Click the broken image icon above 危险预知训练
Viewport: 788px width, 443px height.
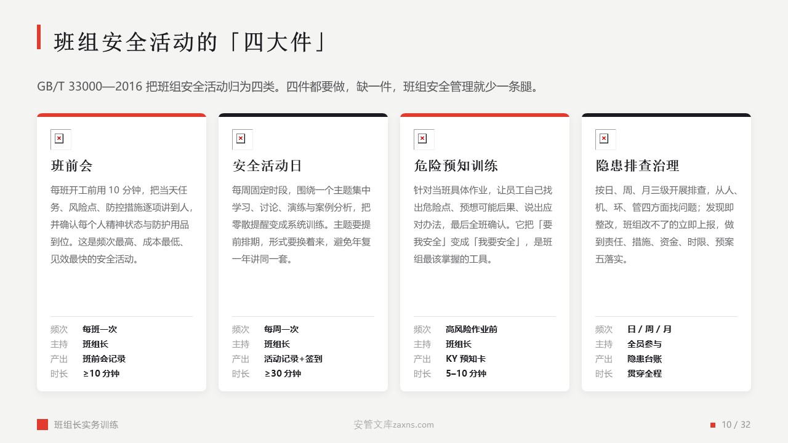pos(424,140)
